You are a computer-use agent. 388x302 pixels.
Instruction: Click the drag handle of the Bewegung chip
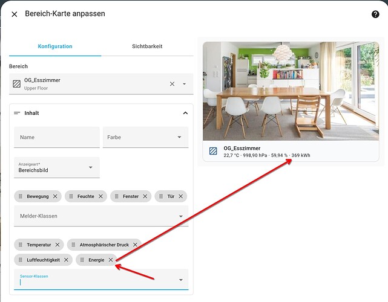point(21,196)
